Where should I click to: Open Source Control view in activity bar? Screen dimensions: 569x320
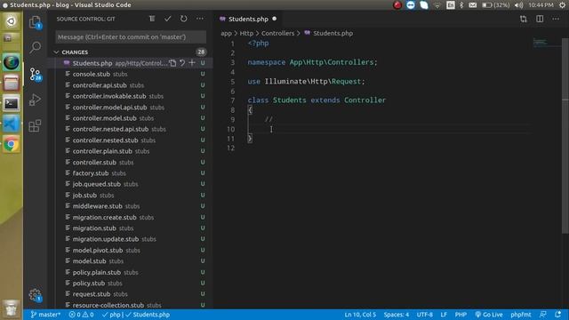click(x=36, y=75)
